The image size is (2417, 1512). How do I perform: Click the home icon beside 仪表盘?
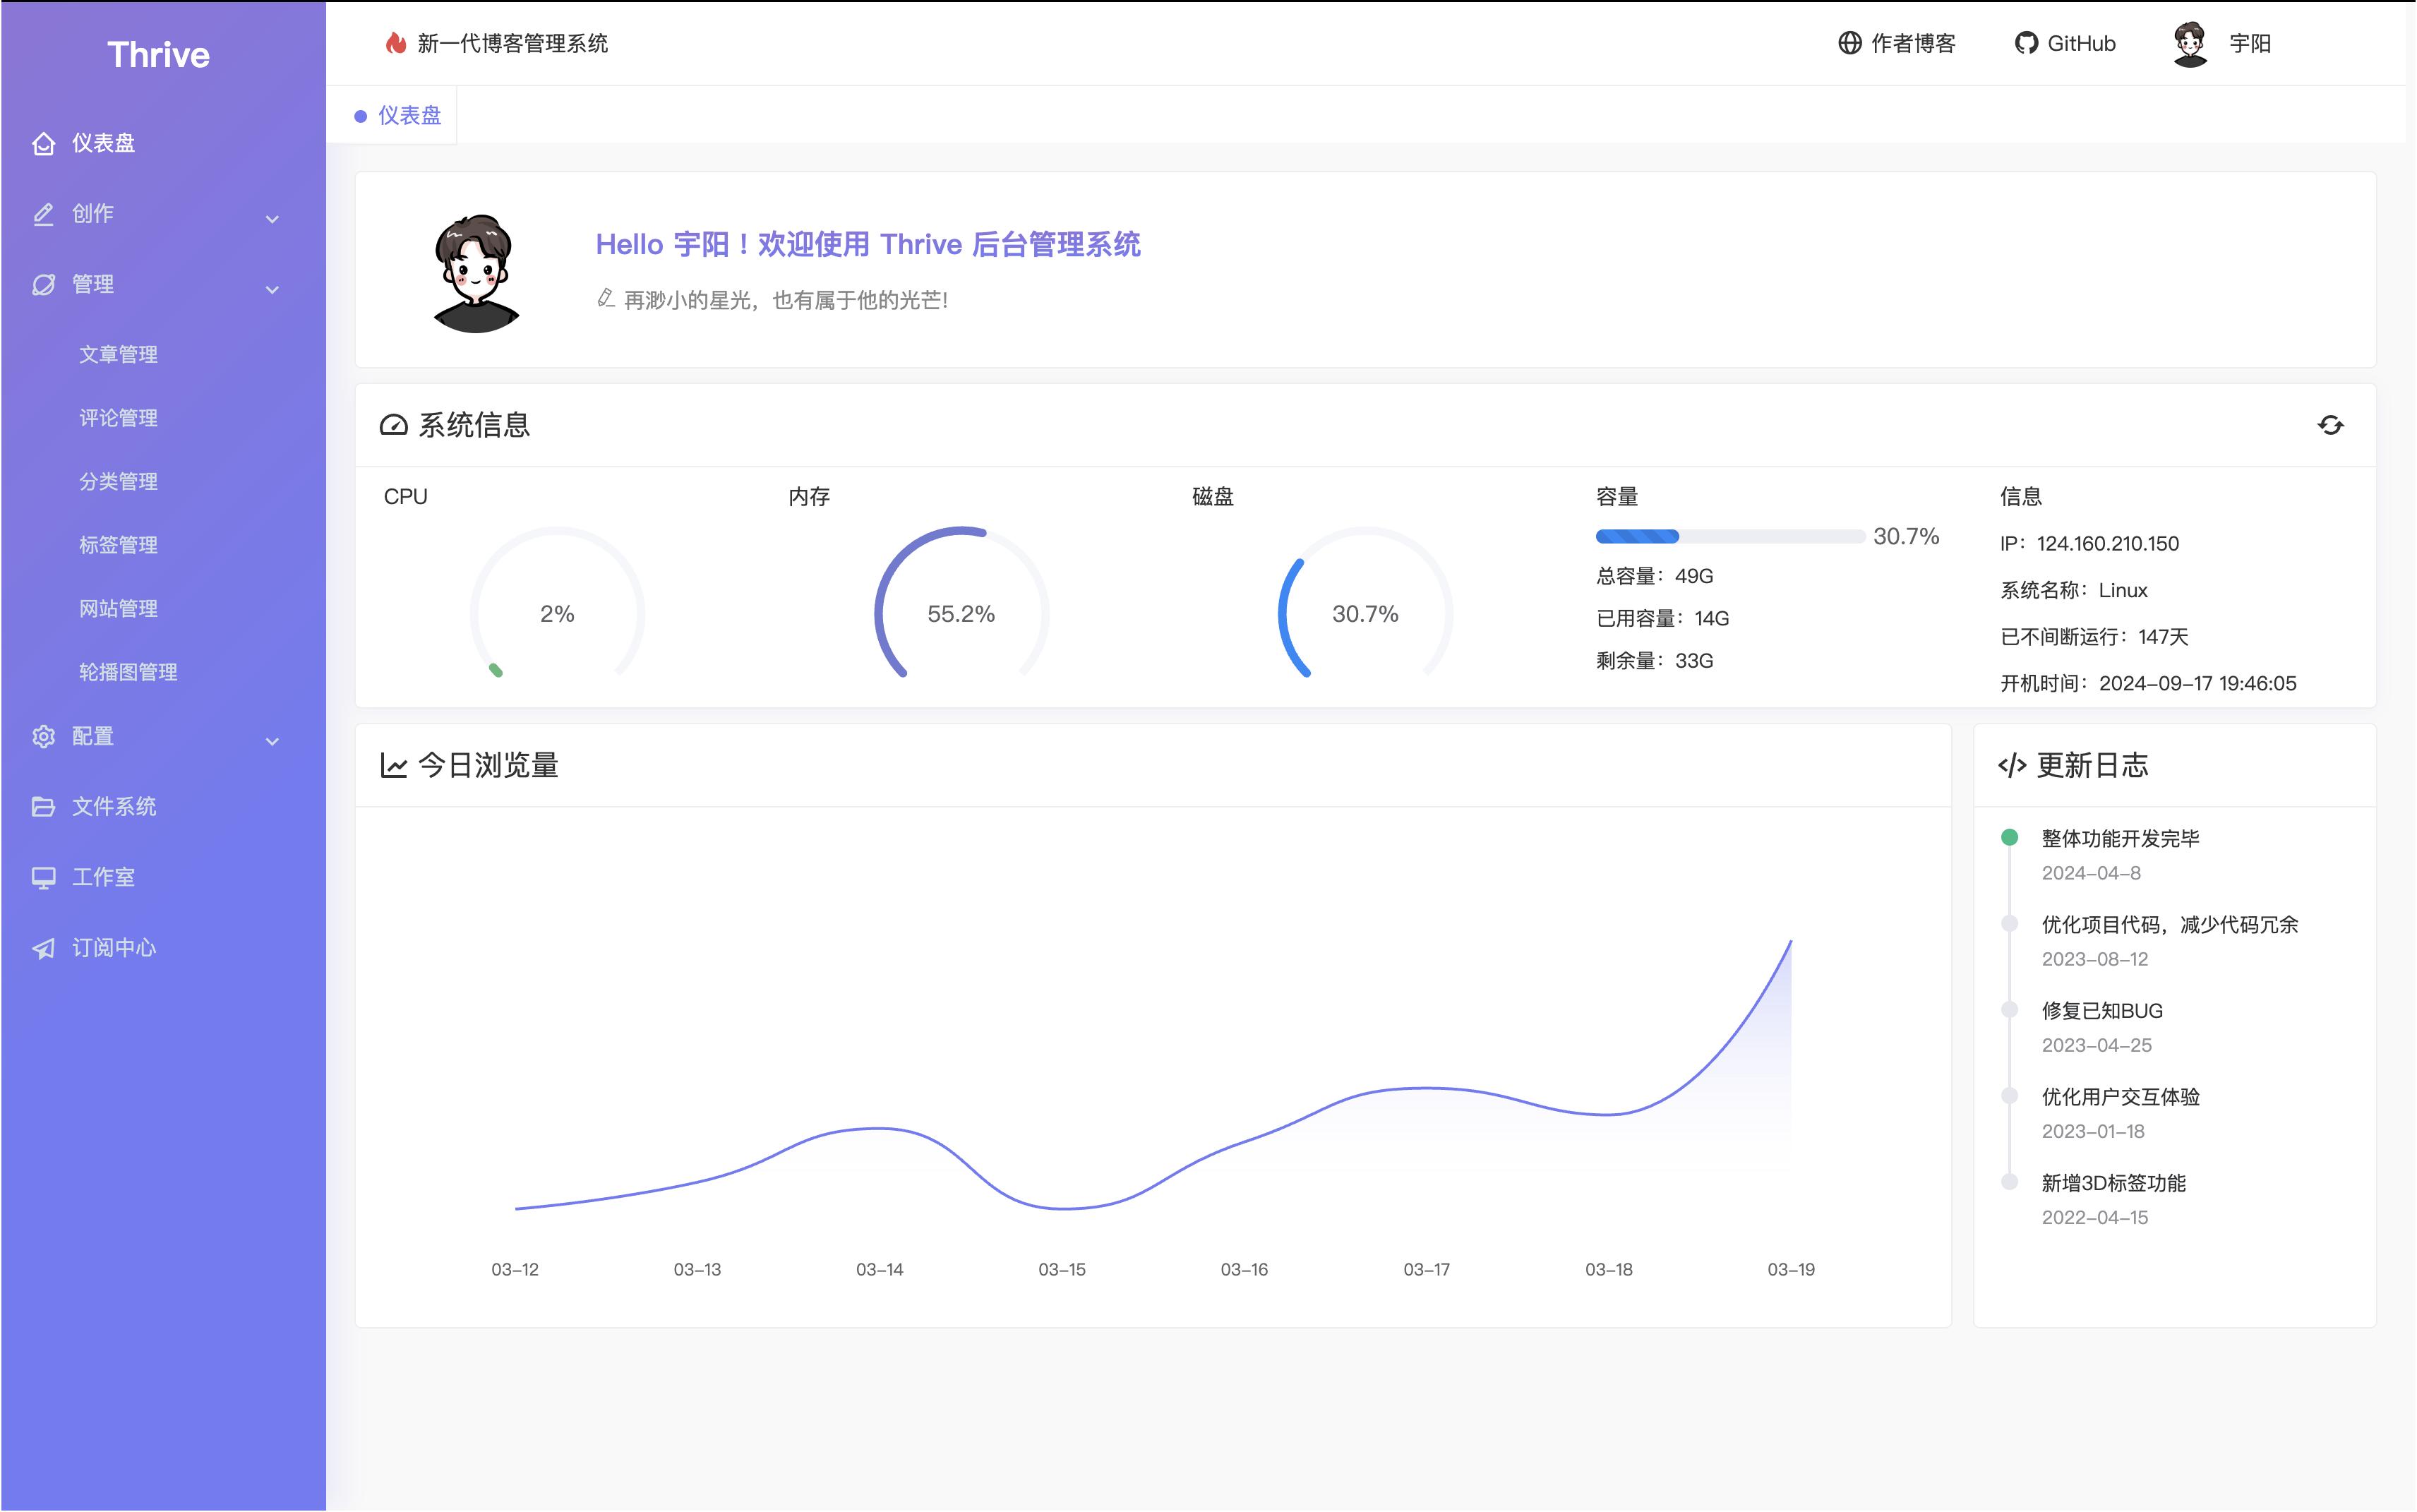43,144
